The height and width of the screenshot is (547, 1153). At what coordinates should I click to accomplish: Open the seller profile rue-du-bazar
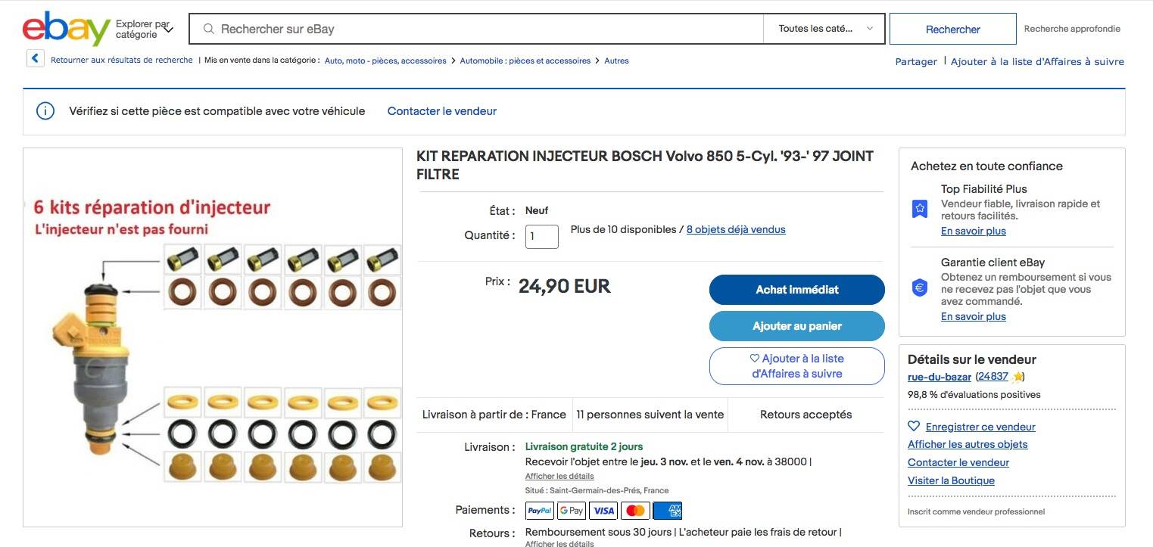tap(939, 376)
